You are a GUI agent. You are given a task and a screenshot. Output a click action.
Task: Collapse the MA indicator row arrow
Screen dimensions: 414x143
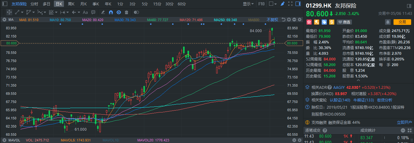(x=4, y=20)
